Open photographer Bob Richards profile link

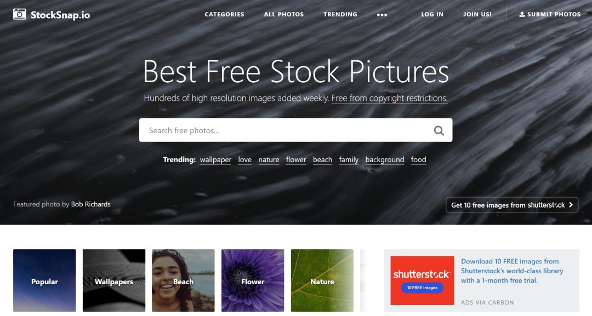coord(90,204)
